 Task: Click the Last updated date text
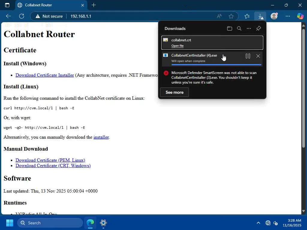(50, 191)
